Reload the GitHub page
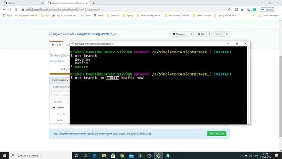 pos(16,10)
